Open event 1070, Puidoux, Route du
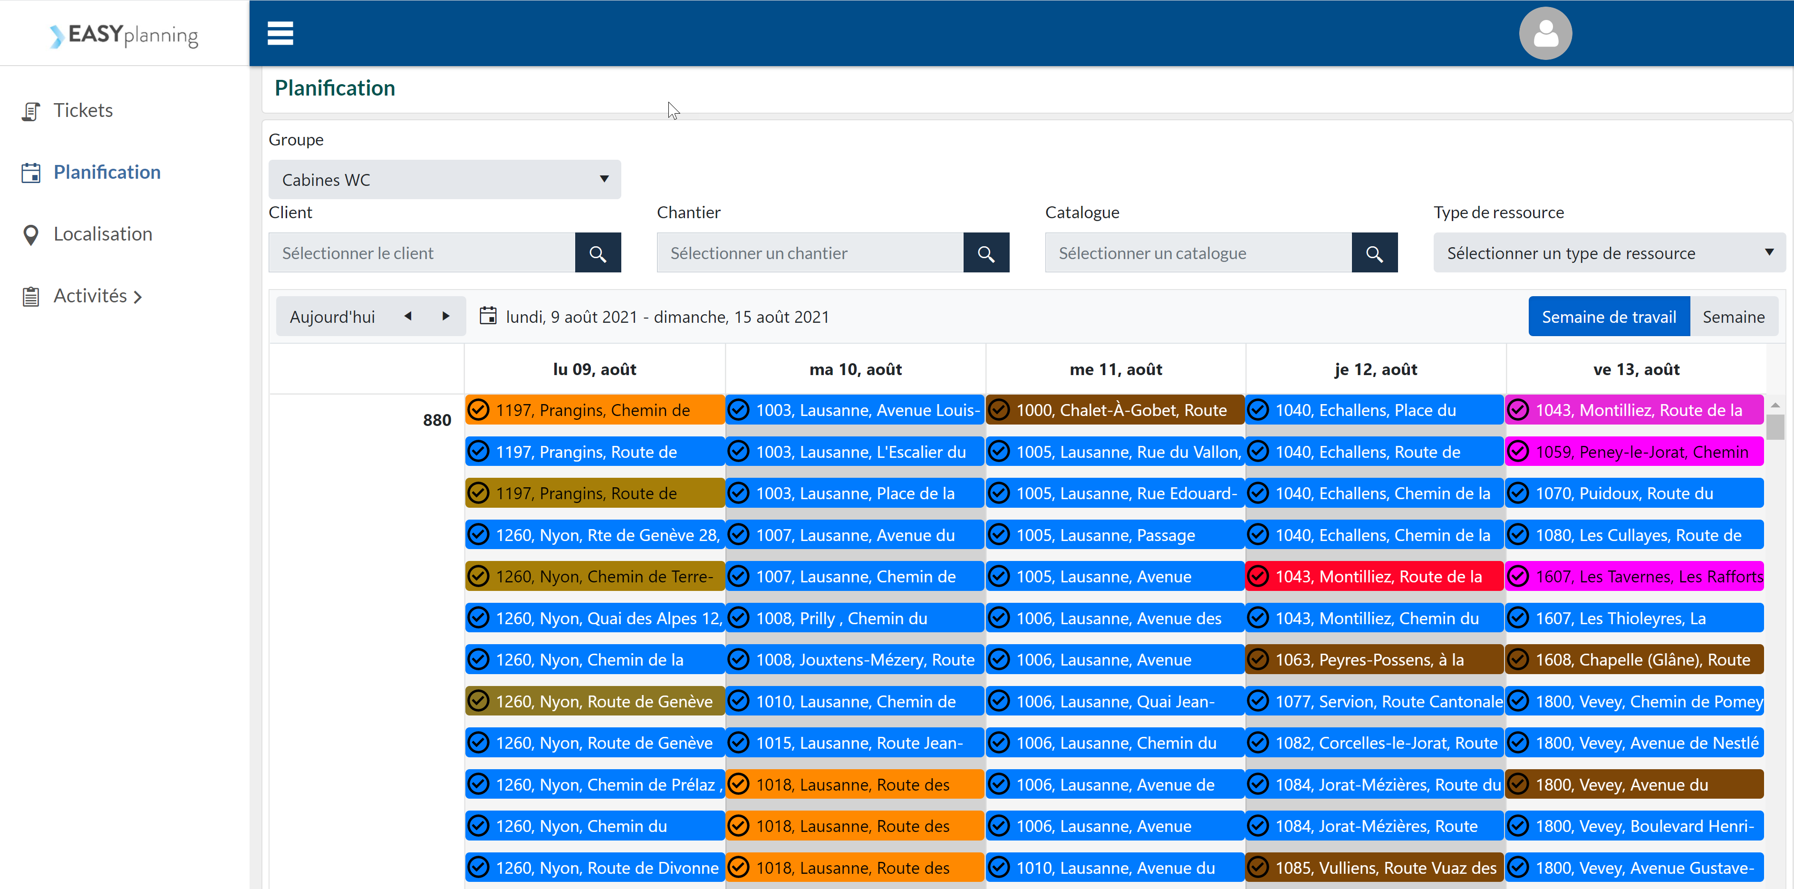 pos(1635,493)
